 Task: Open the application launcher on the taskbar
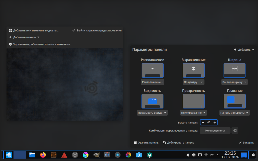click(x=9, y=155)
